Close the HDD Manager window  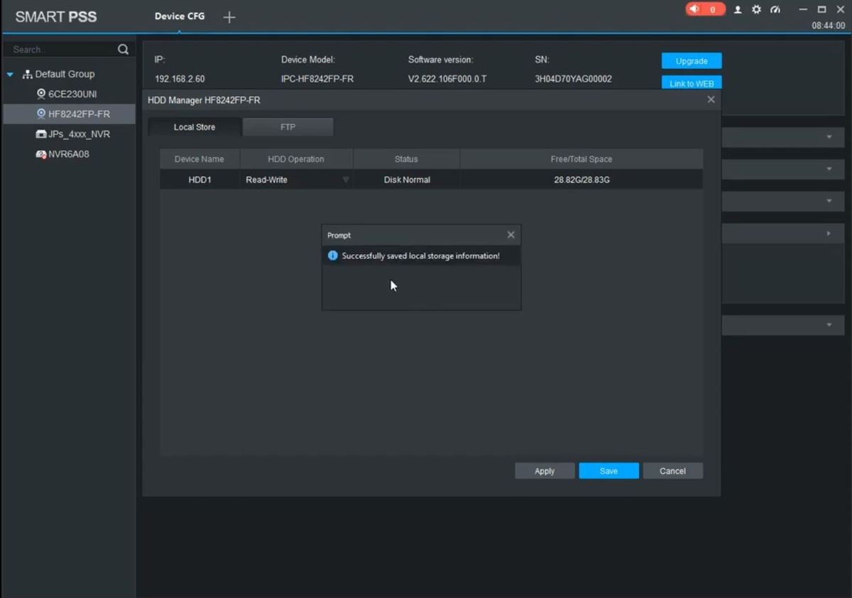pos(711,100)
